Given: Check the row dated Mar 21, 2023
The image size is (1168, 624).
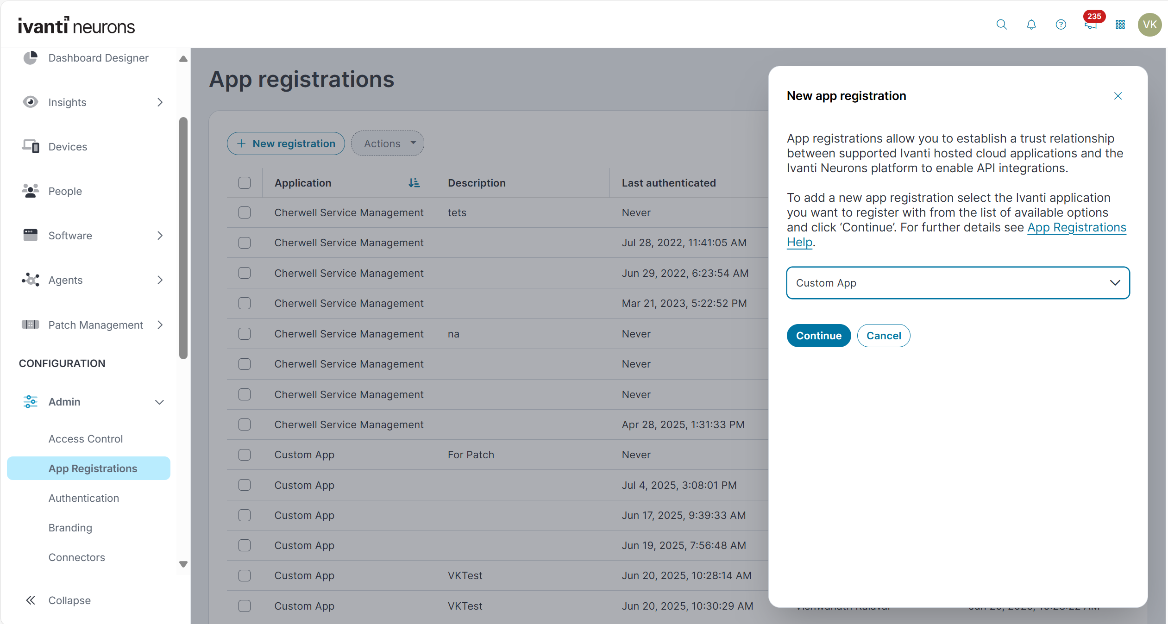Looking at the screenshot, I should [x=245, y=303].
